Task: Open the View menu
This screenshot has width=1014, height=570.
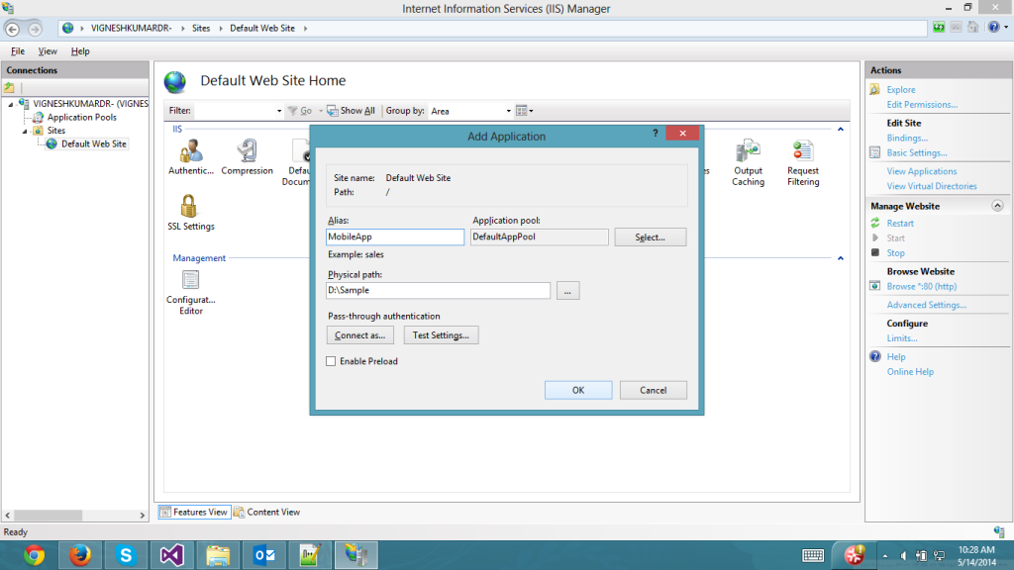Action: pos(48,51)
